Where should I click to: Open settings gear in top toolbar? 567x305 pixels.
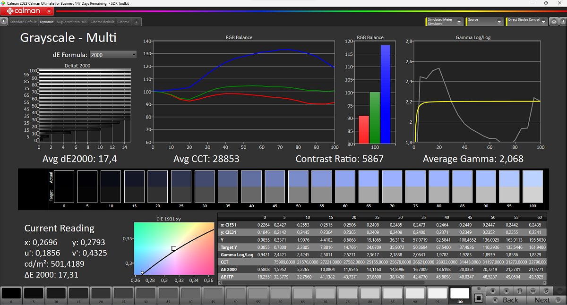553,21
